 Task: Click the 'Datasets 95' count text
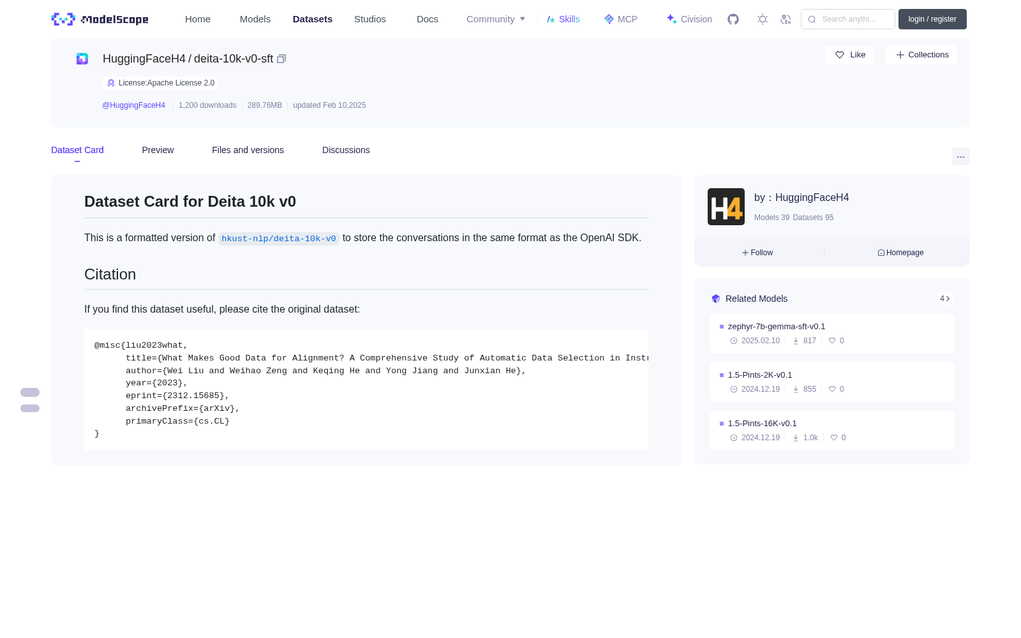click(x=813, y=218)
